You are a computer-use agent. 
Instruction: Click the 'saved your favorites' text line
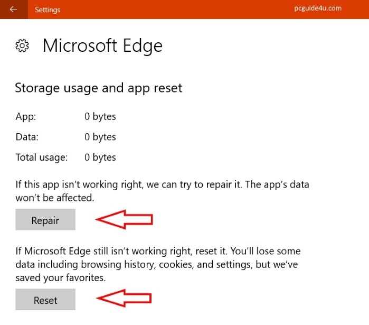60,277
